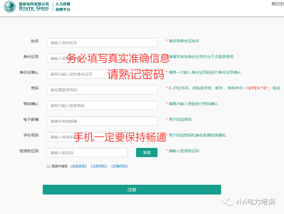Tick the 阅读并接受 agreement checkbox
284x214 pixels.
(x=48, y=166)
